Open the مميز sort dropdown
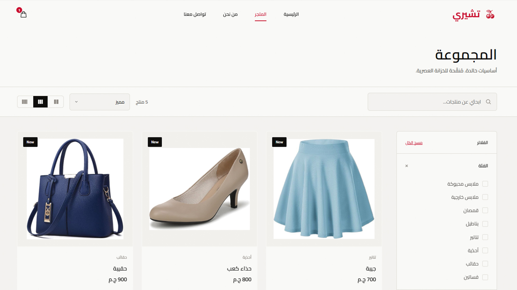The width and height of the screenshot is (517, 290). tap(100, 102)
